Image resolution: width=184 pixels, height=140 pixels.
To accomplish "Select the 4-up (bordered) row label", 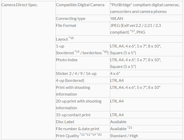I will pyautogui.click(x=70, y=81).
